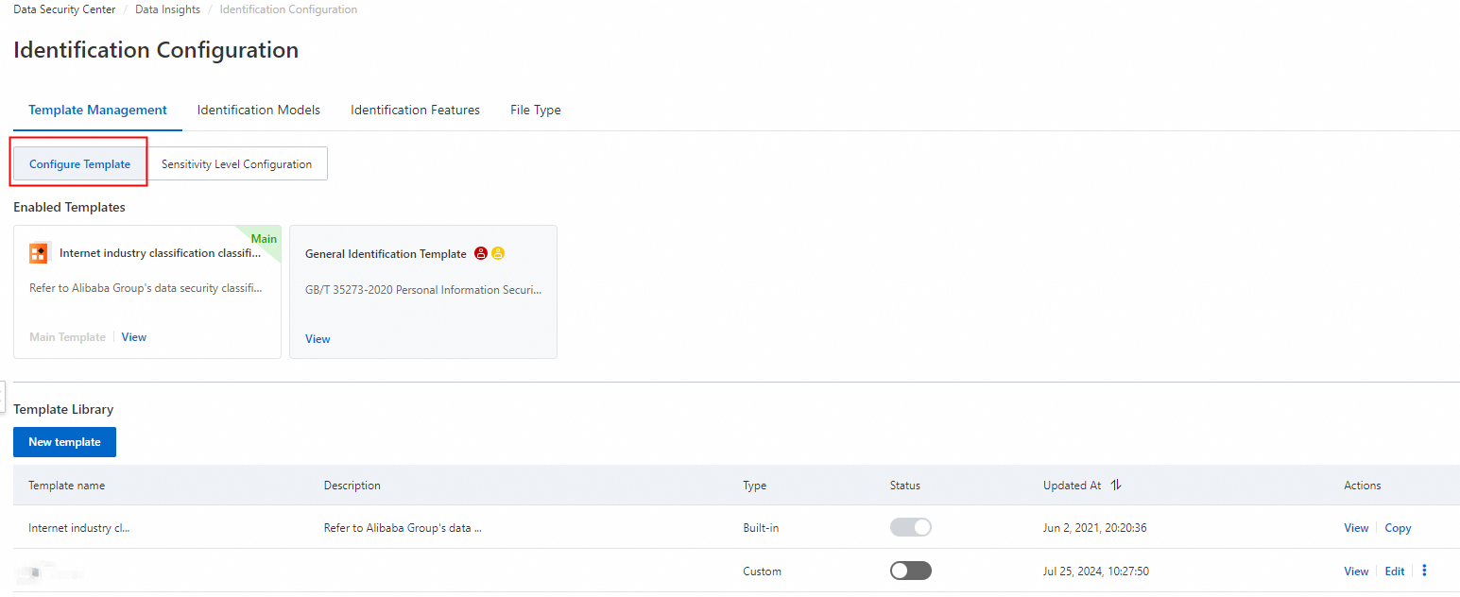The image size is (1460, 597).
Task: Click the Internet industry template orange icon
Action: 38,253
